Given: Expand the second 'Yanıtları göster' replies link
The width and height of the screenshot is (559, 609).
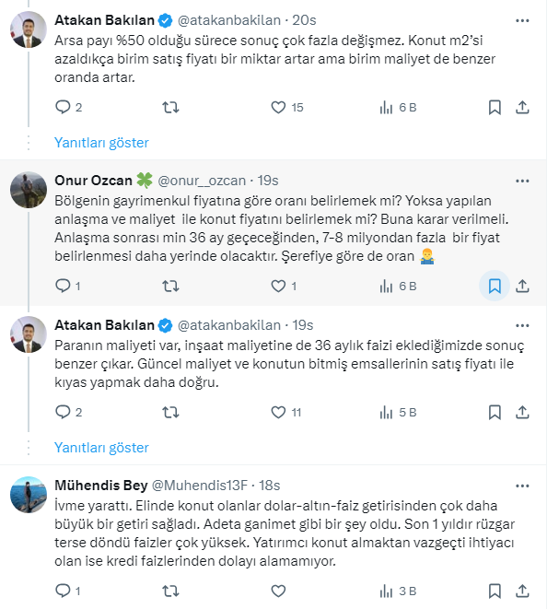Looking at the screenshot, I should tap(101, 448).
